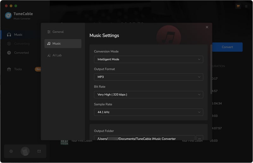
Task: Open the Sample Rate dropdown
Action: tap(148, 112)
